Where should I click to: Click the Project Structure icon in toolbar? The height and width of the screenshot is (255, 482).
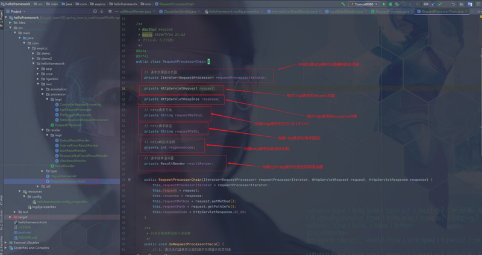point(462,4)
